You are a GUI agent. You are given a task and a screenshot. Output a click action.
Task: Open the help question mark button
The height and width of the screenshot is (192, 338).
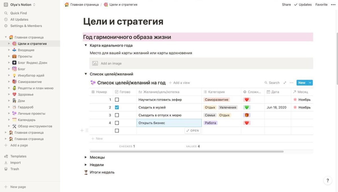point(327,180)
